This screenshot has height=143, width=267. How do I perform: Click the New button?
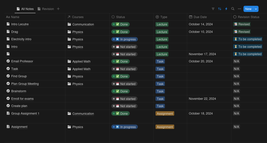[x=248, y=9]
